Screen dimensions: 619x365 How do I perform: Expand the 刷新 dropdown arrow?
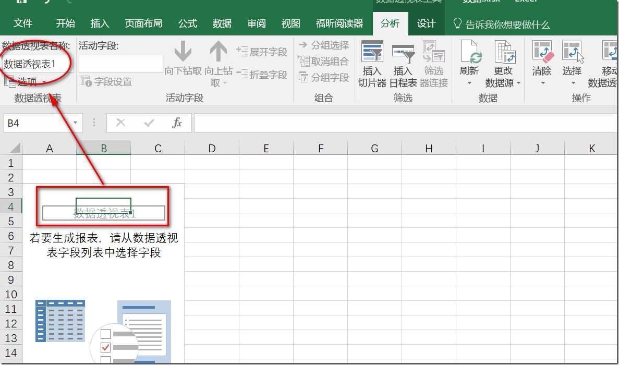point(469,83)
